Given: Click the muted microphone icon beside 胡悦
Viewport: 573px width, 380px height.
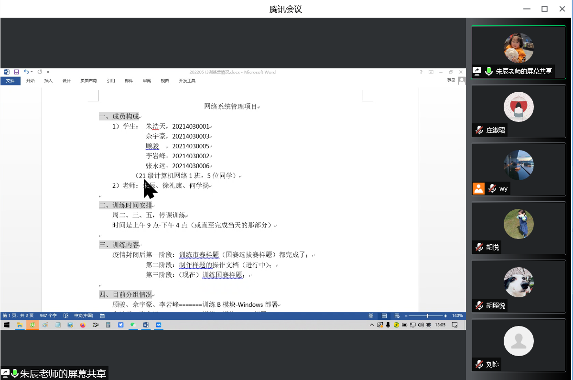Looking at the screenshot, I should (479, 247).
